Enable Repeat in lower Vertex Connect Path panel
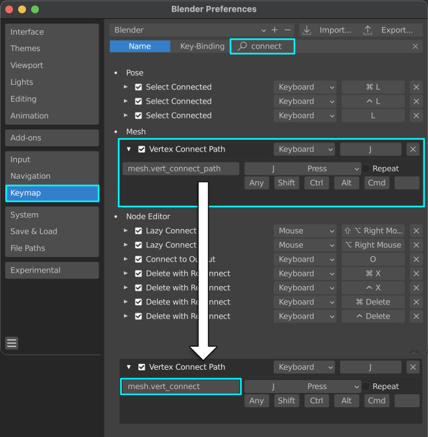Viewport: 428px width, 437px height. click(x=366, y=387)
